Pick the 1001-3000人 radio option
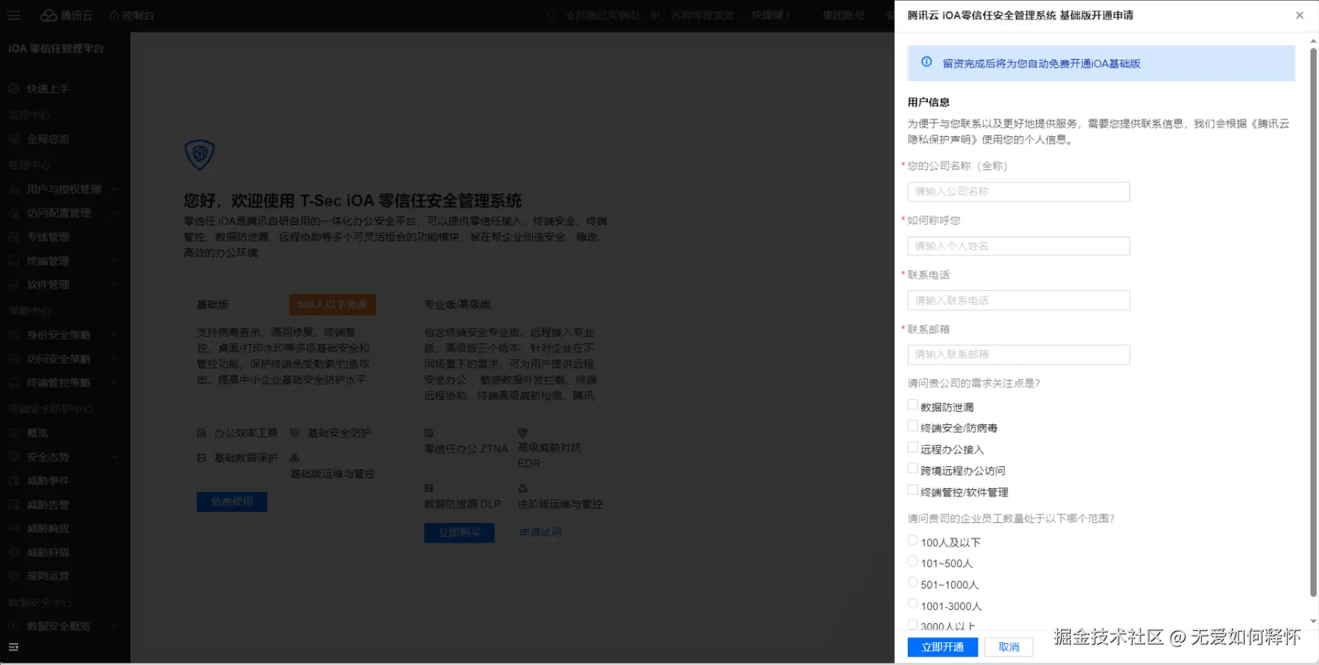 (913, 605)
